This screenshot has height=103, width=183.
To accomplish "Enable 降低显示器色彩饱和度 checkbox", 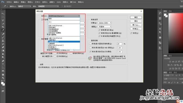I will [90, 44].
